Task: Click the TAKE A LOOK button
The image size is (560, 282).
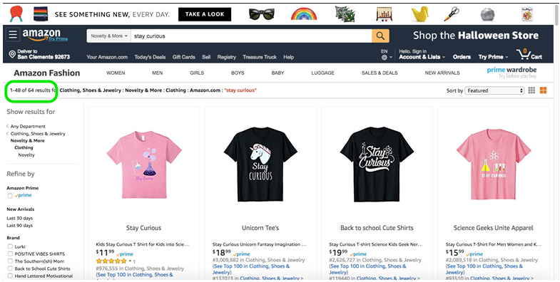Action: coord(205,14)
